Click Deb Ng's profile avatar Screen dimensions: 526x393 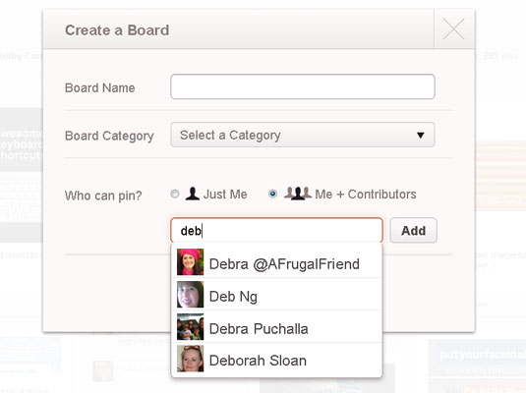(190, 295)
